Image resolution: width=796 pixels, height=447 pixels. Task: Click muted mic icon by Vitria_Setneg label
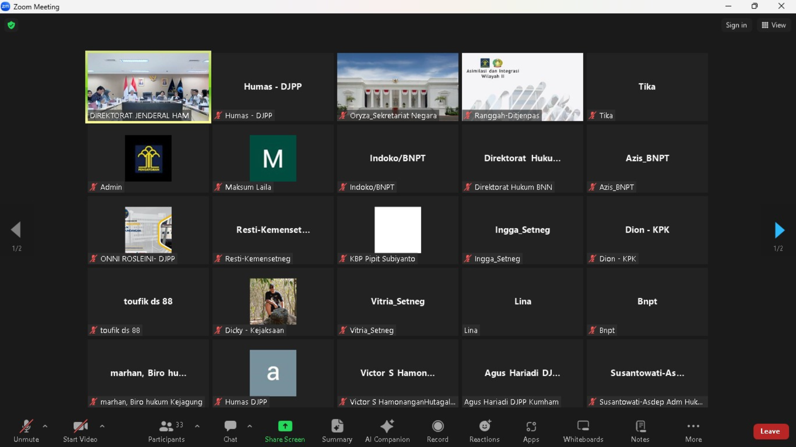tap(343, 330)
